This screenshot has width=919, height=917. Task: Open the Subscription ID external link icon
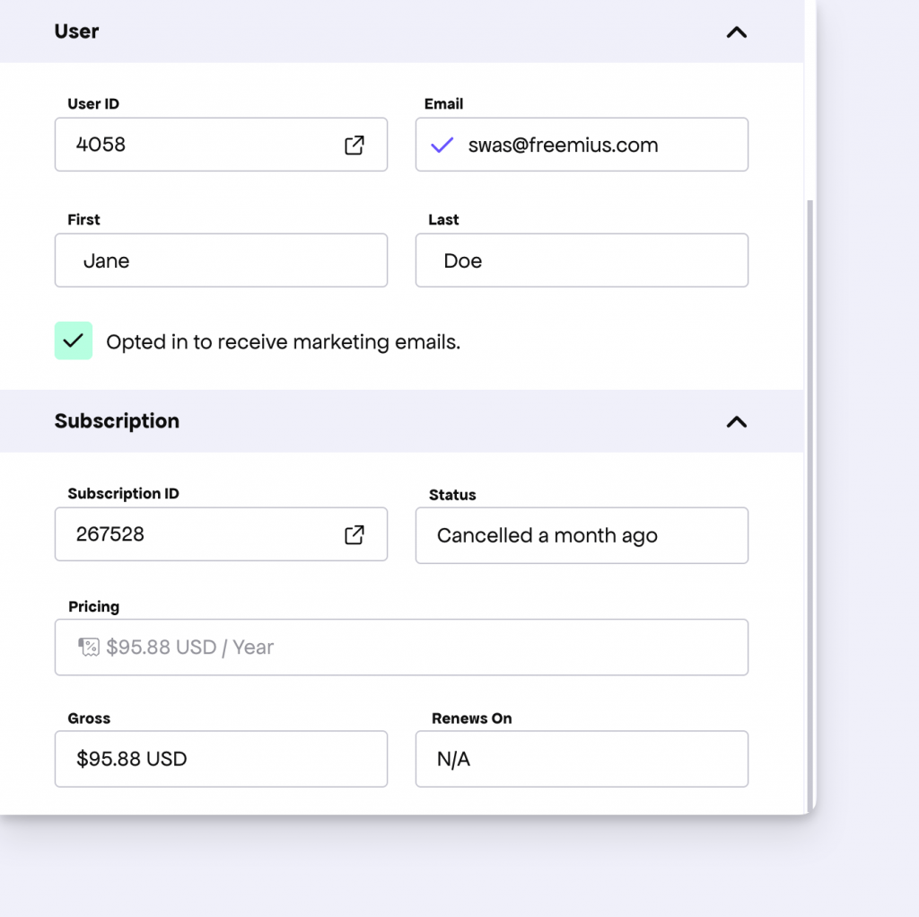[x=354, y=534]
